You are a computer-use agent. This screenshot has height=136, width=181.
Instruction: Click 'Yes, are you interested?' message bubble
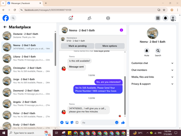click(x=108, y=82)
